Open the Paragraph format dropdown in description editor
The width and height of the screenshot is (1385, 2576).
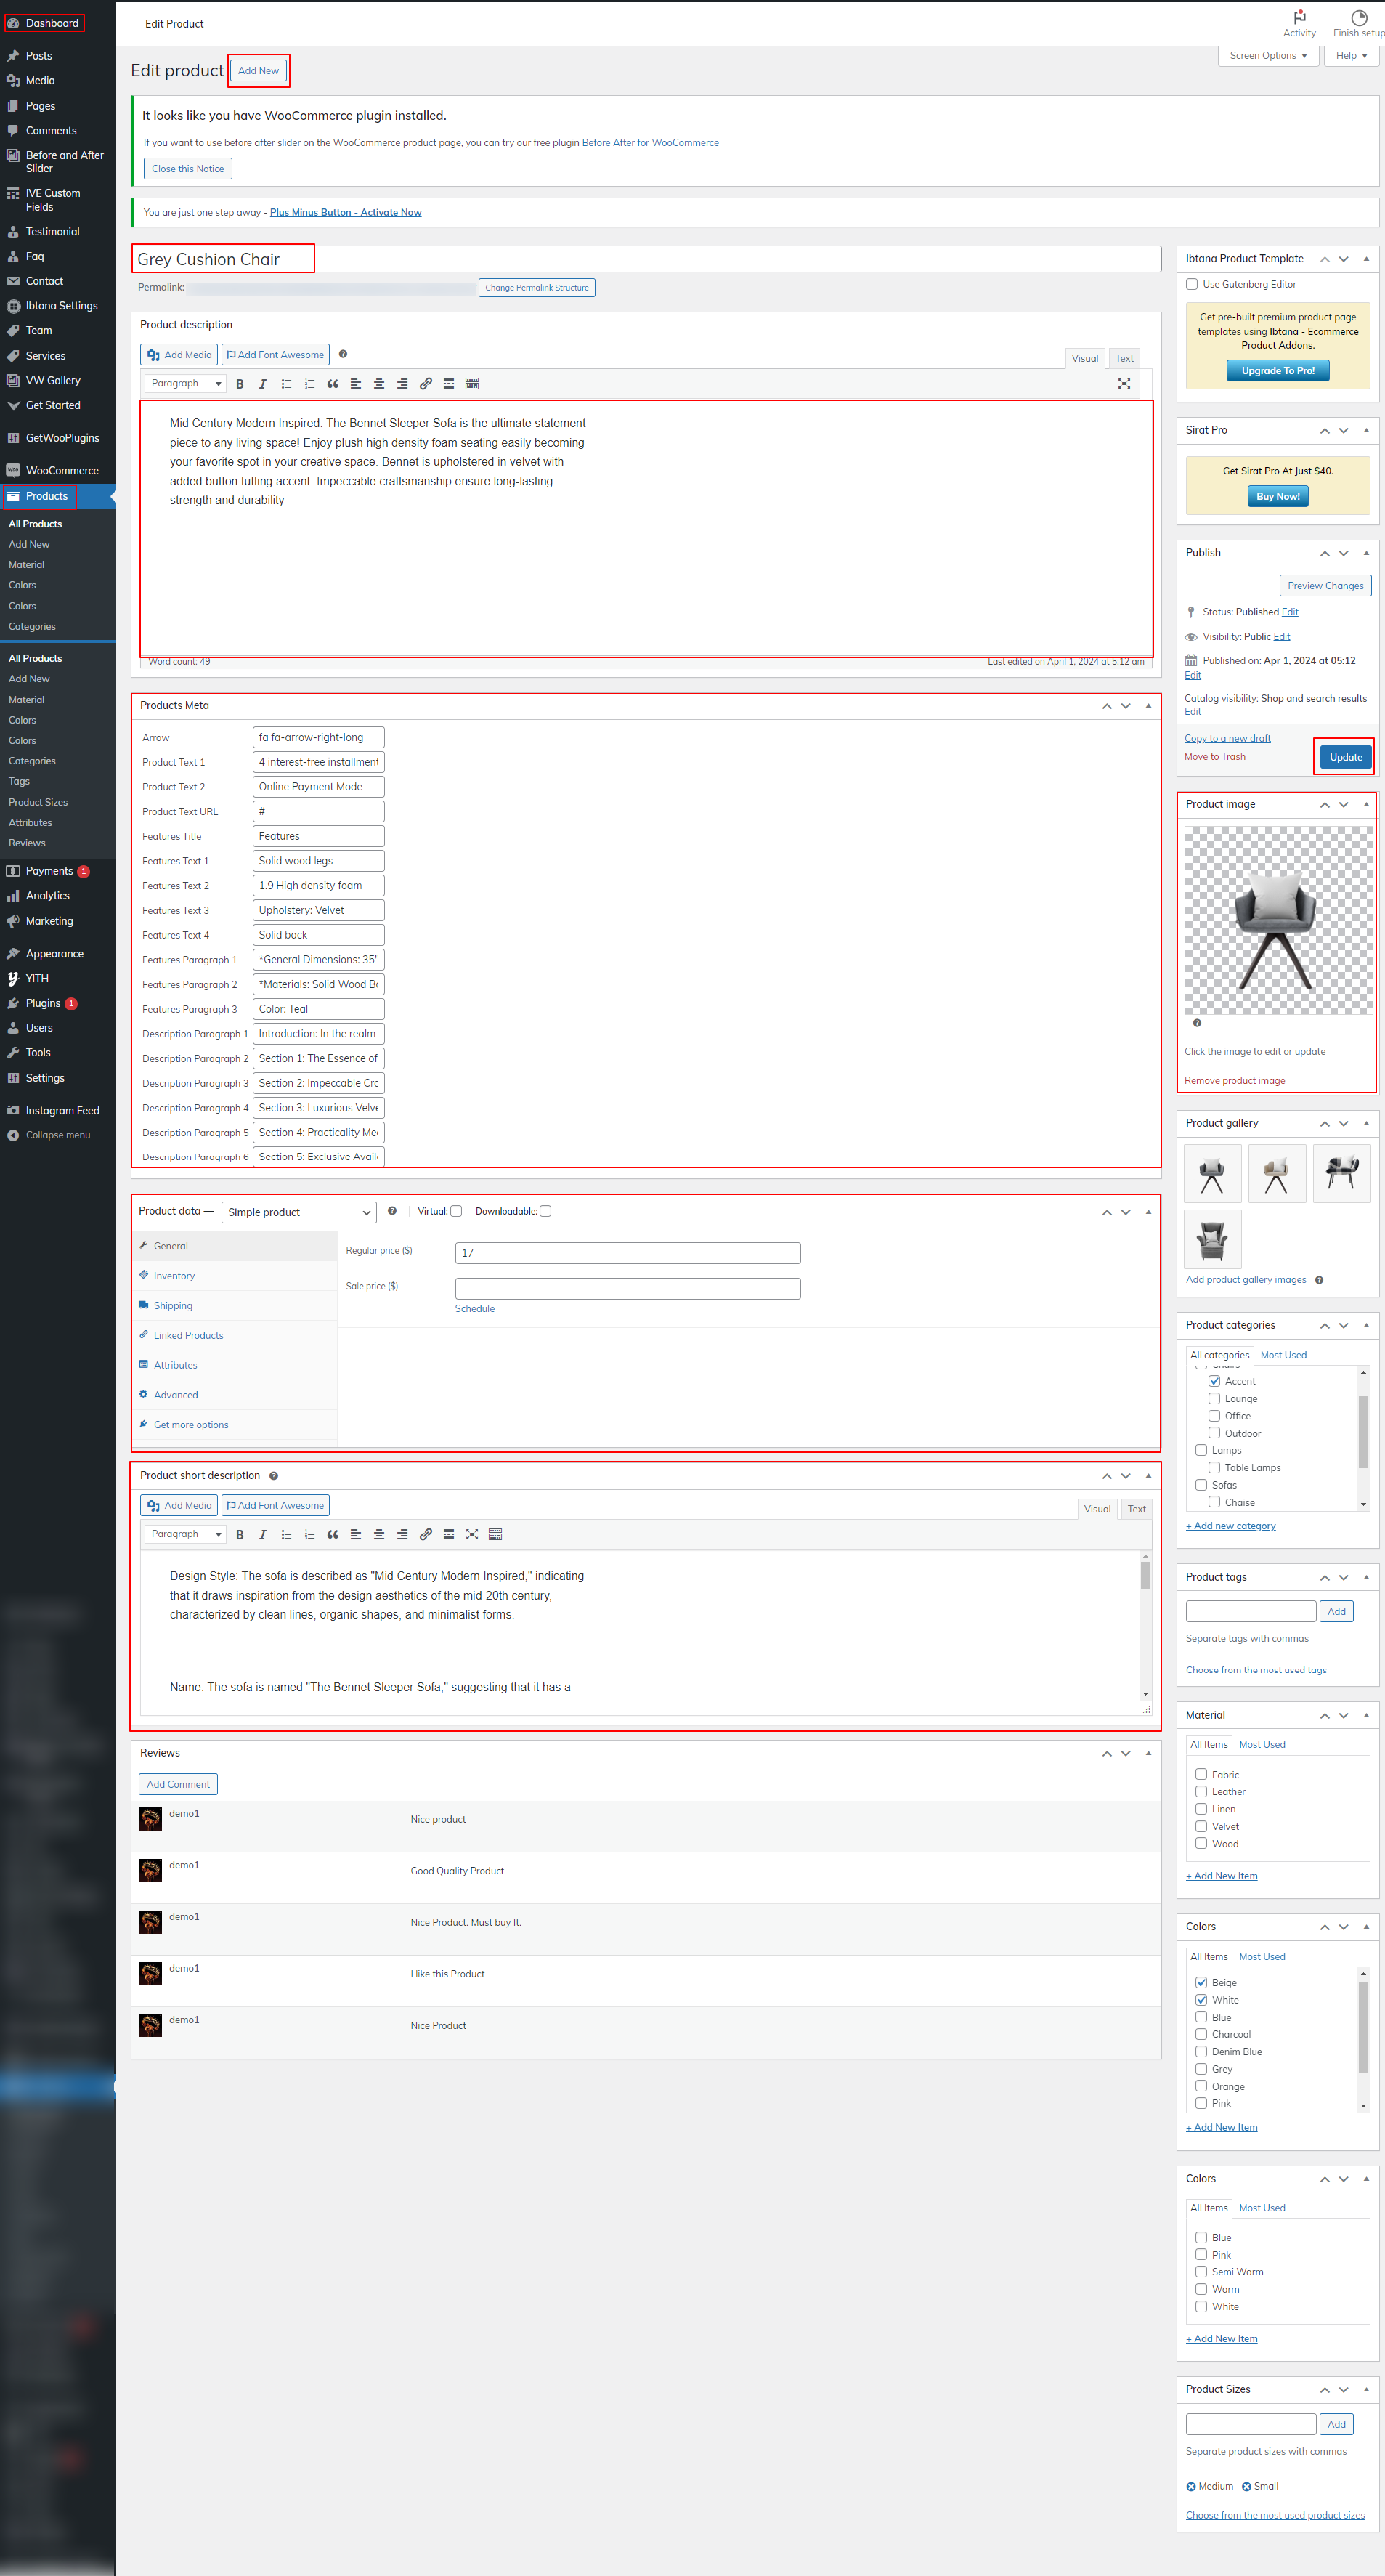point(186,384)
